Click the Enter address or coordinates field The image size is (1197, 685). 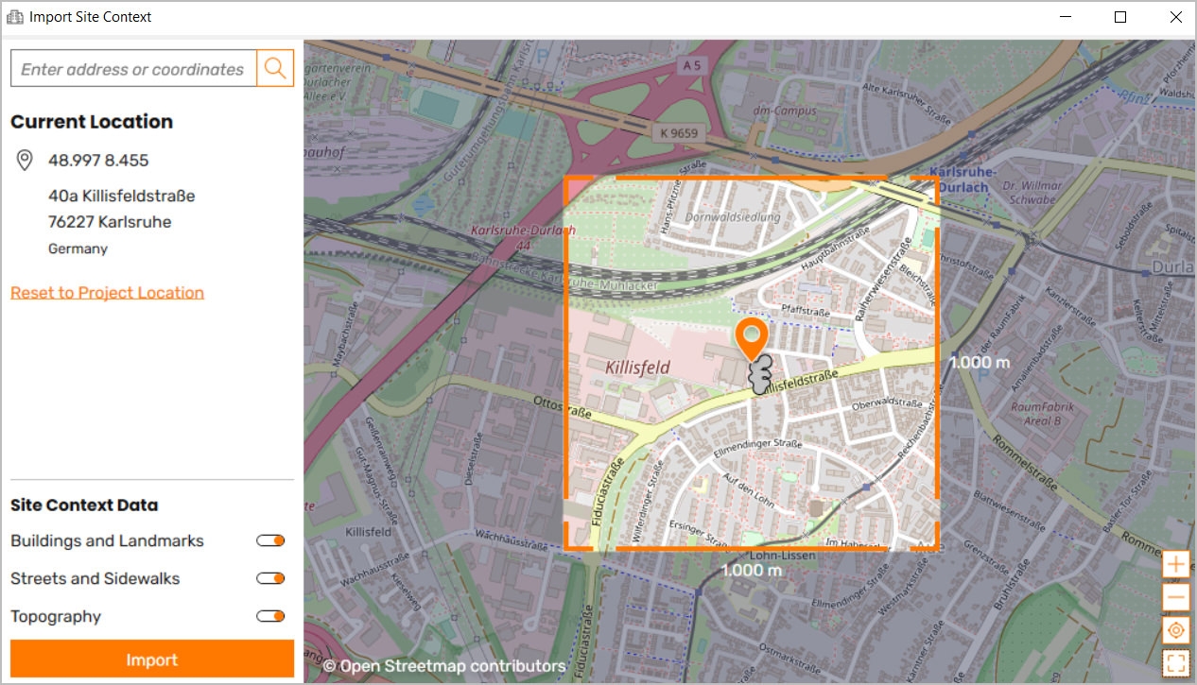coord(132,68)
